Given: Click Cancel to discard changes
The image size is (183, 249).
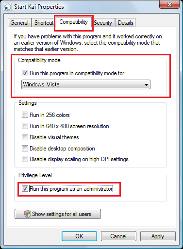Looking at the screenshot, I should click(118, 236).
